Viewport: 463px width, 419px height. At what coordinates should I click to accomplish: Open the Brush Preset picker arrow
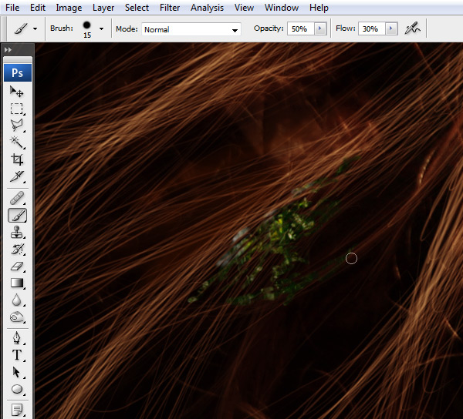click(102, 28)
